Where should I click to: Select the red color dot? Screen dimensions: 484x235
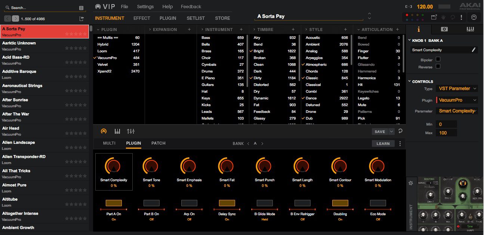pyautogui.click(x=407, y=15)
